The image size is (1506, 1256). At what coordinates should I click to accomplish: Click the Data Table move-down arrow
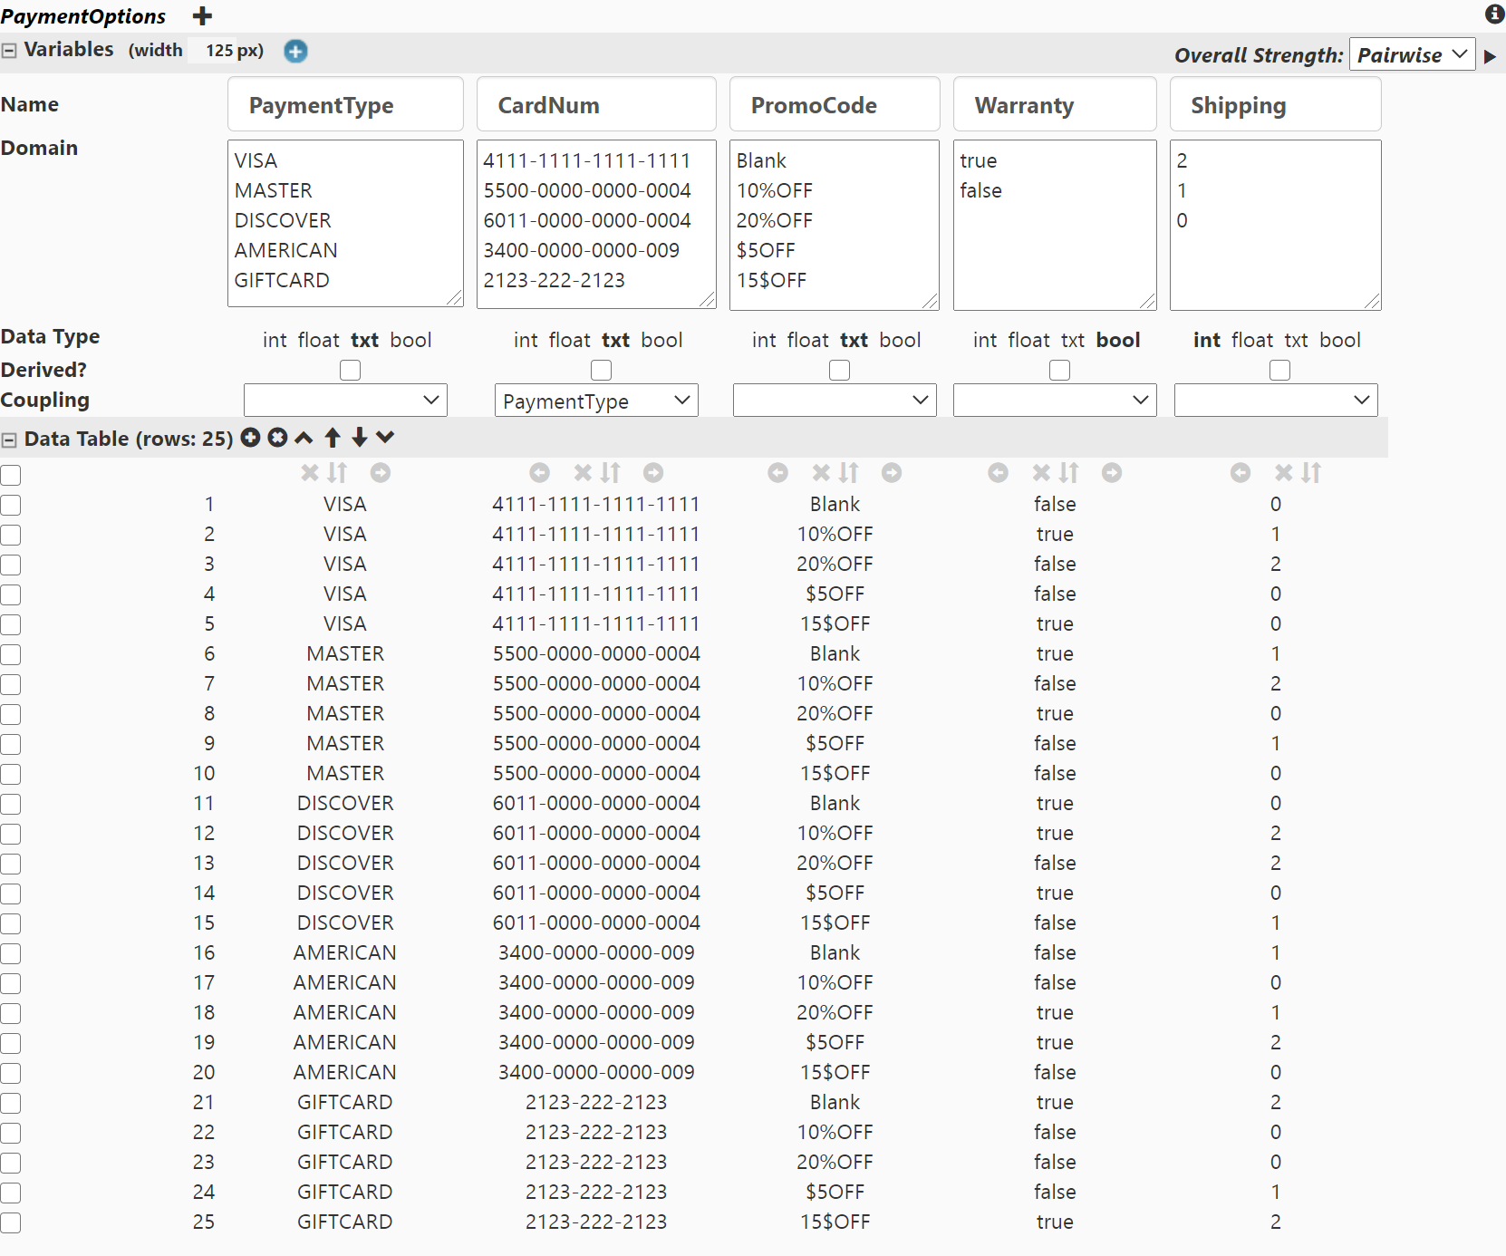pyautogui.click(x=360, y=438)
